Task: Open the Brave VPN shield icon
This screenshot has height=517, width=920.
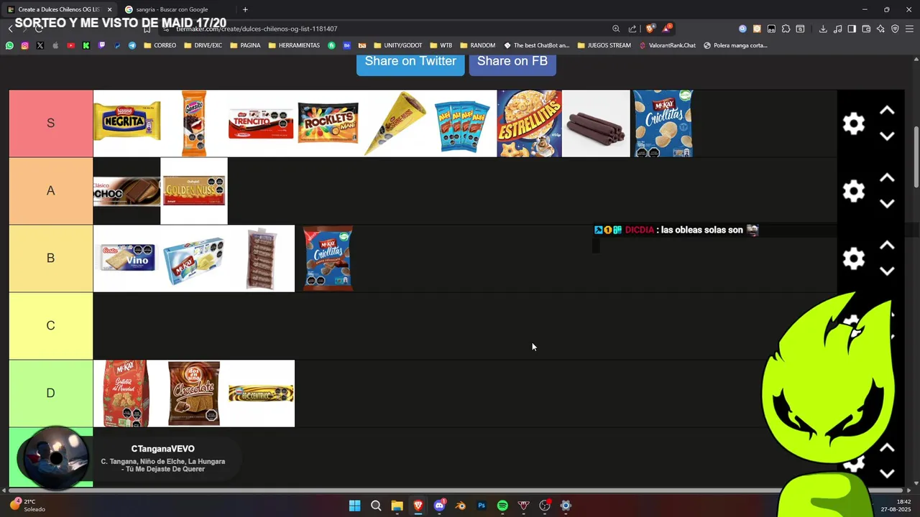Action: 895,29
